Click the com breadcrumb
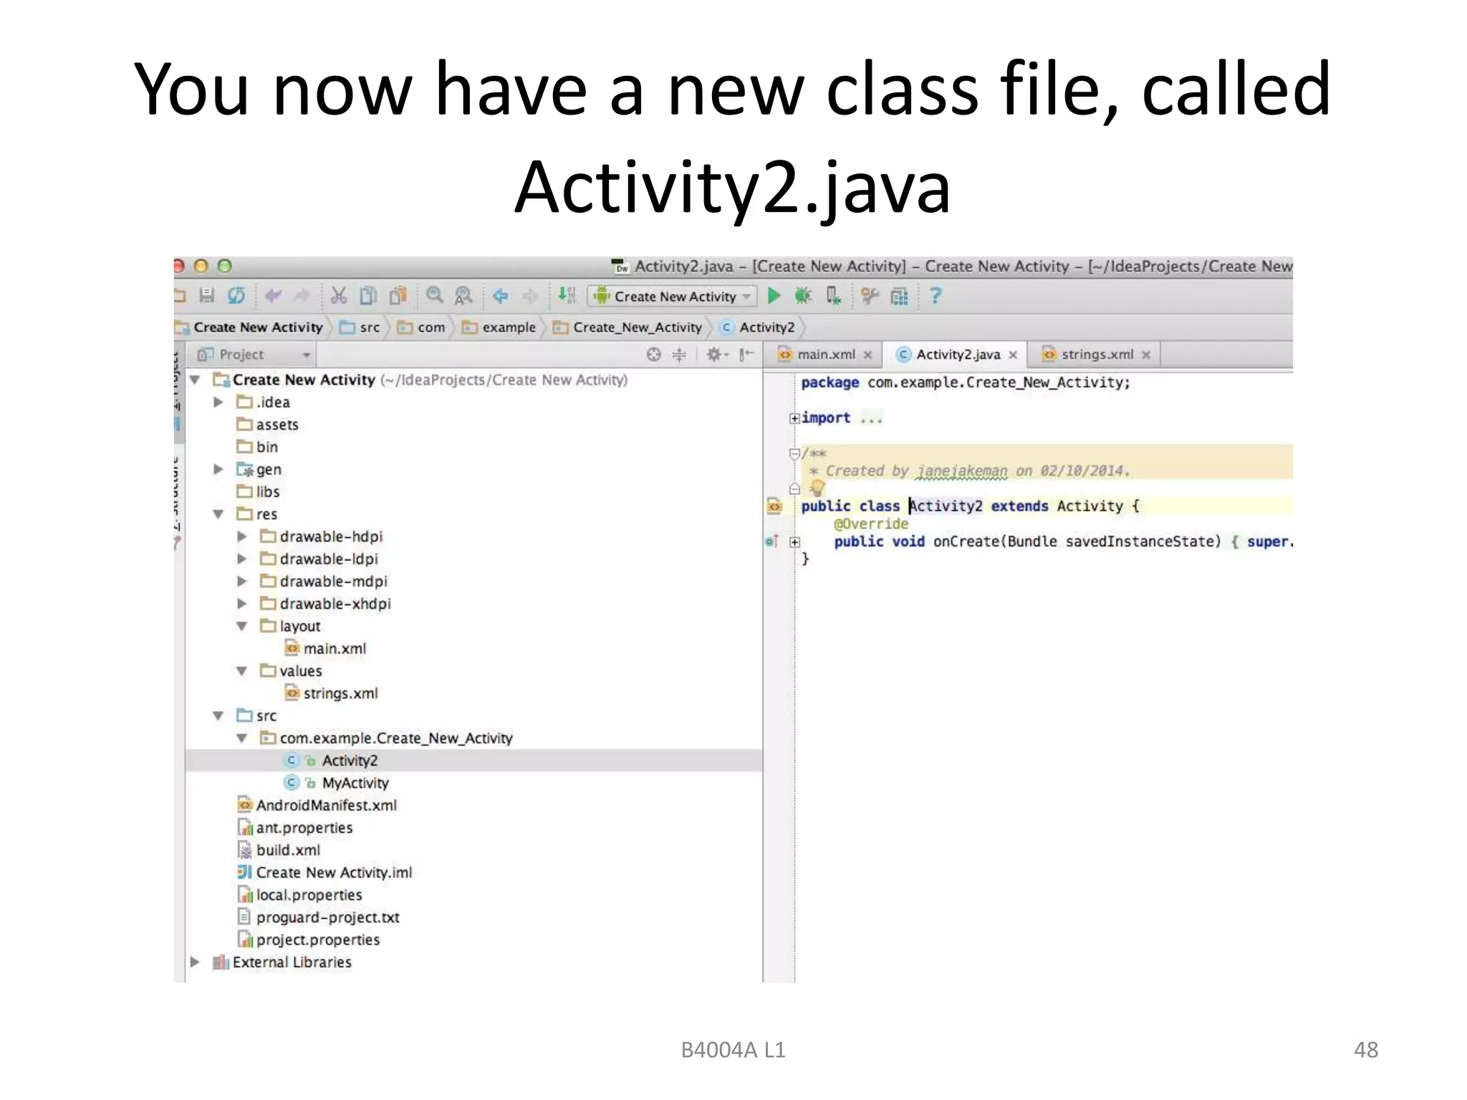 click(422, 327)
